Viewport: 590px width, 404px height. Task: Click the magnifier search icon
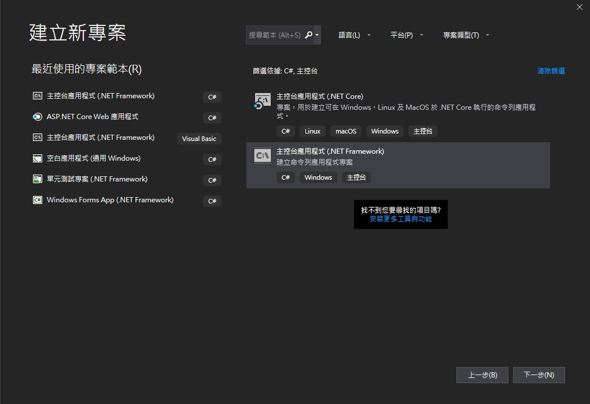pos(308,35)
